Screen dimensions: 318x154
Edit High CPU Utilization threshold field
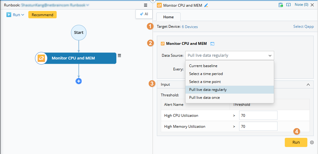point(258,116)
